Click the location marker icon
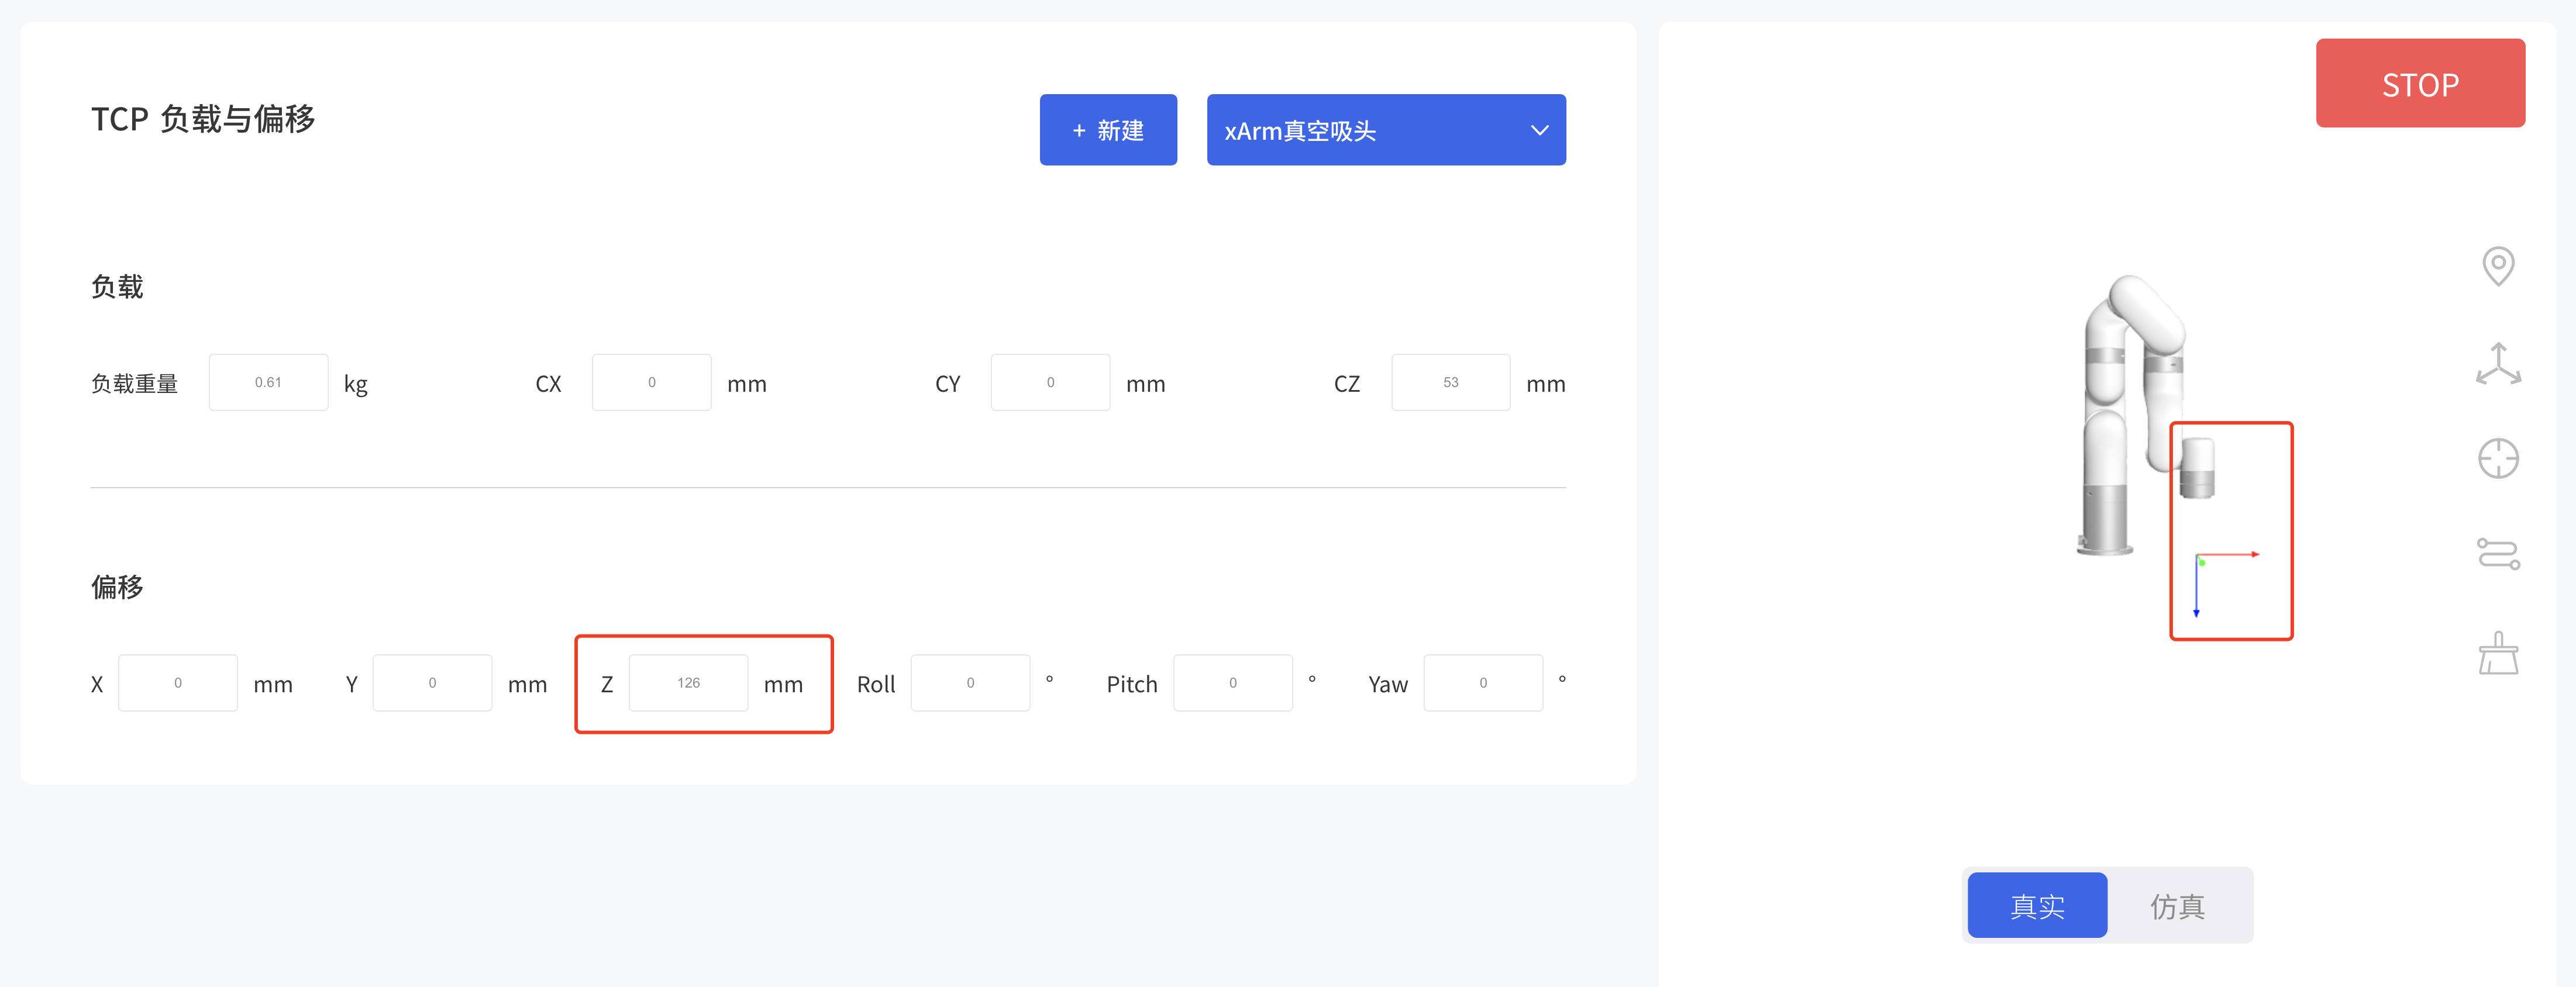Image resolution: width=2576 pixels, height=987 pixels. coord(2499,265)
